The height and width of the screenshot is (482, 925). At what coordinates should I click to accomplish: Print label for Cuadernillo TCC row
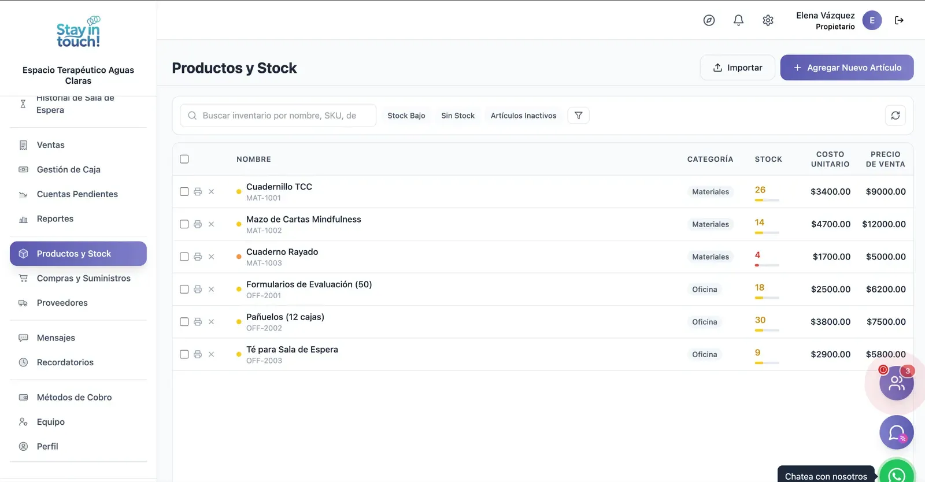coord(198,192)
